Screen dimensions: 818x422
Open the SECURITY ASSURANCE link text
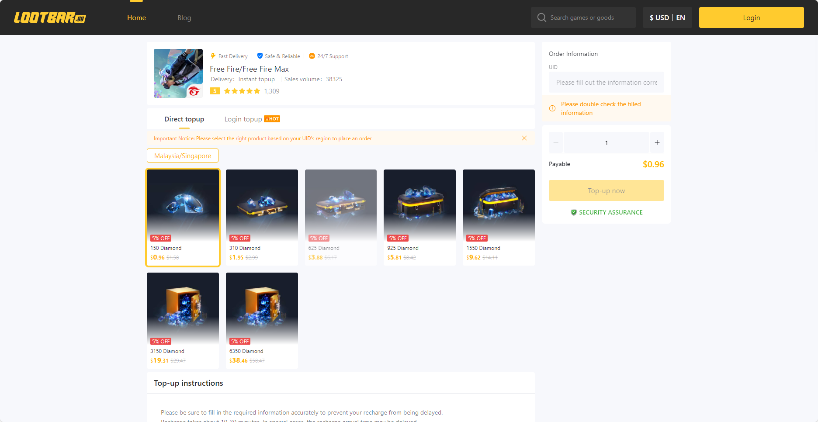pos(611,212)
